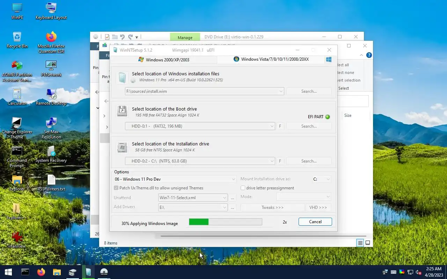Open System Recovery desktop icon
This screenshot has height=279, width=447.
(x=51, y=154)
